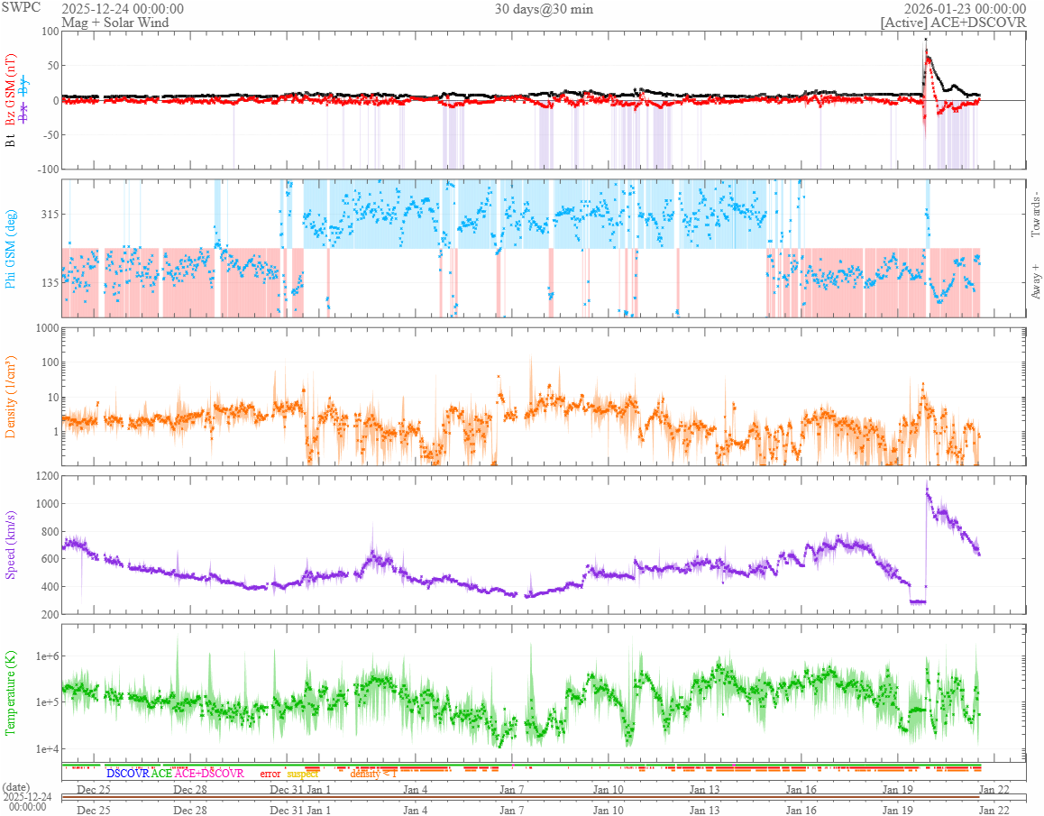Click the '1e+4' tick on the temperature axis
Viewport: 1044px width, 816px height.
pos(47,748)
